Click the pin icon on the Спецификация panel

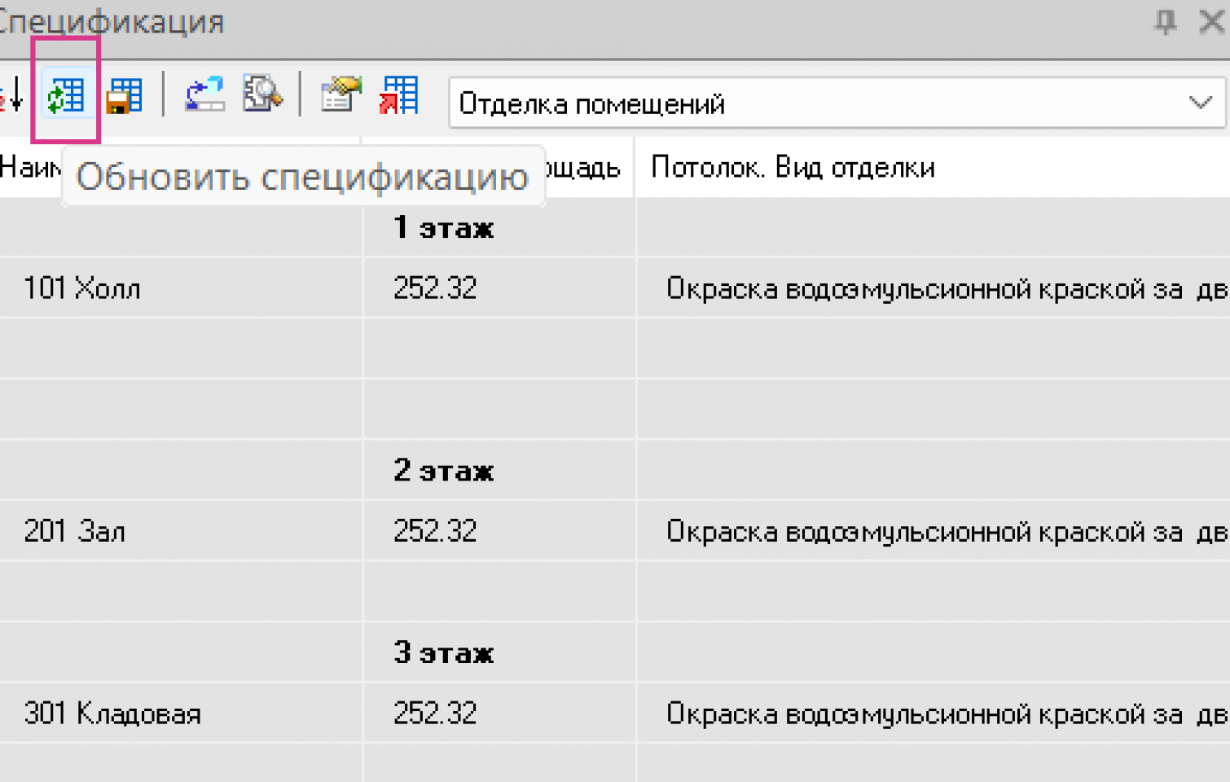point(1166,23)
